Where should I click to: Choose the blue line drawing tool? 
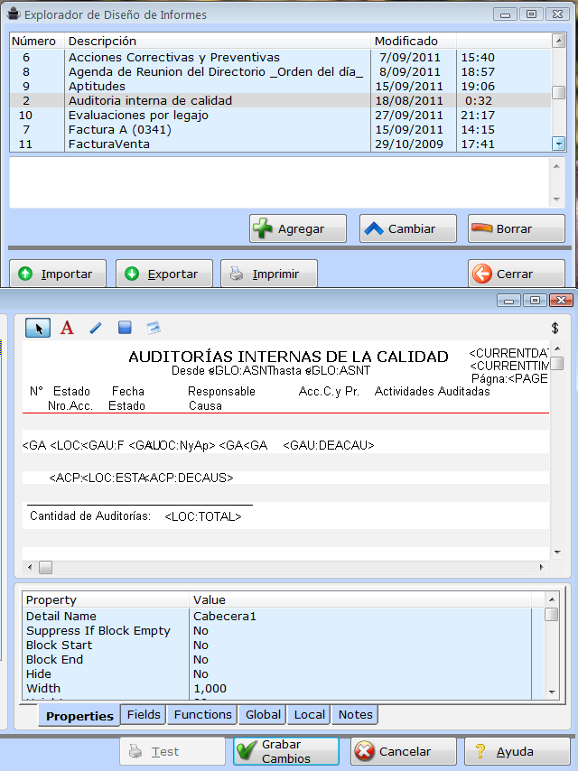96,328
